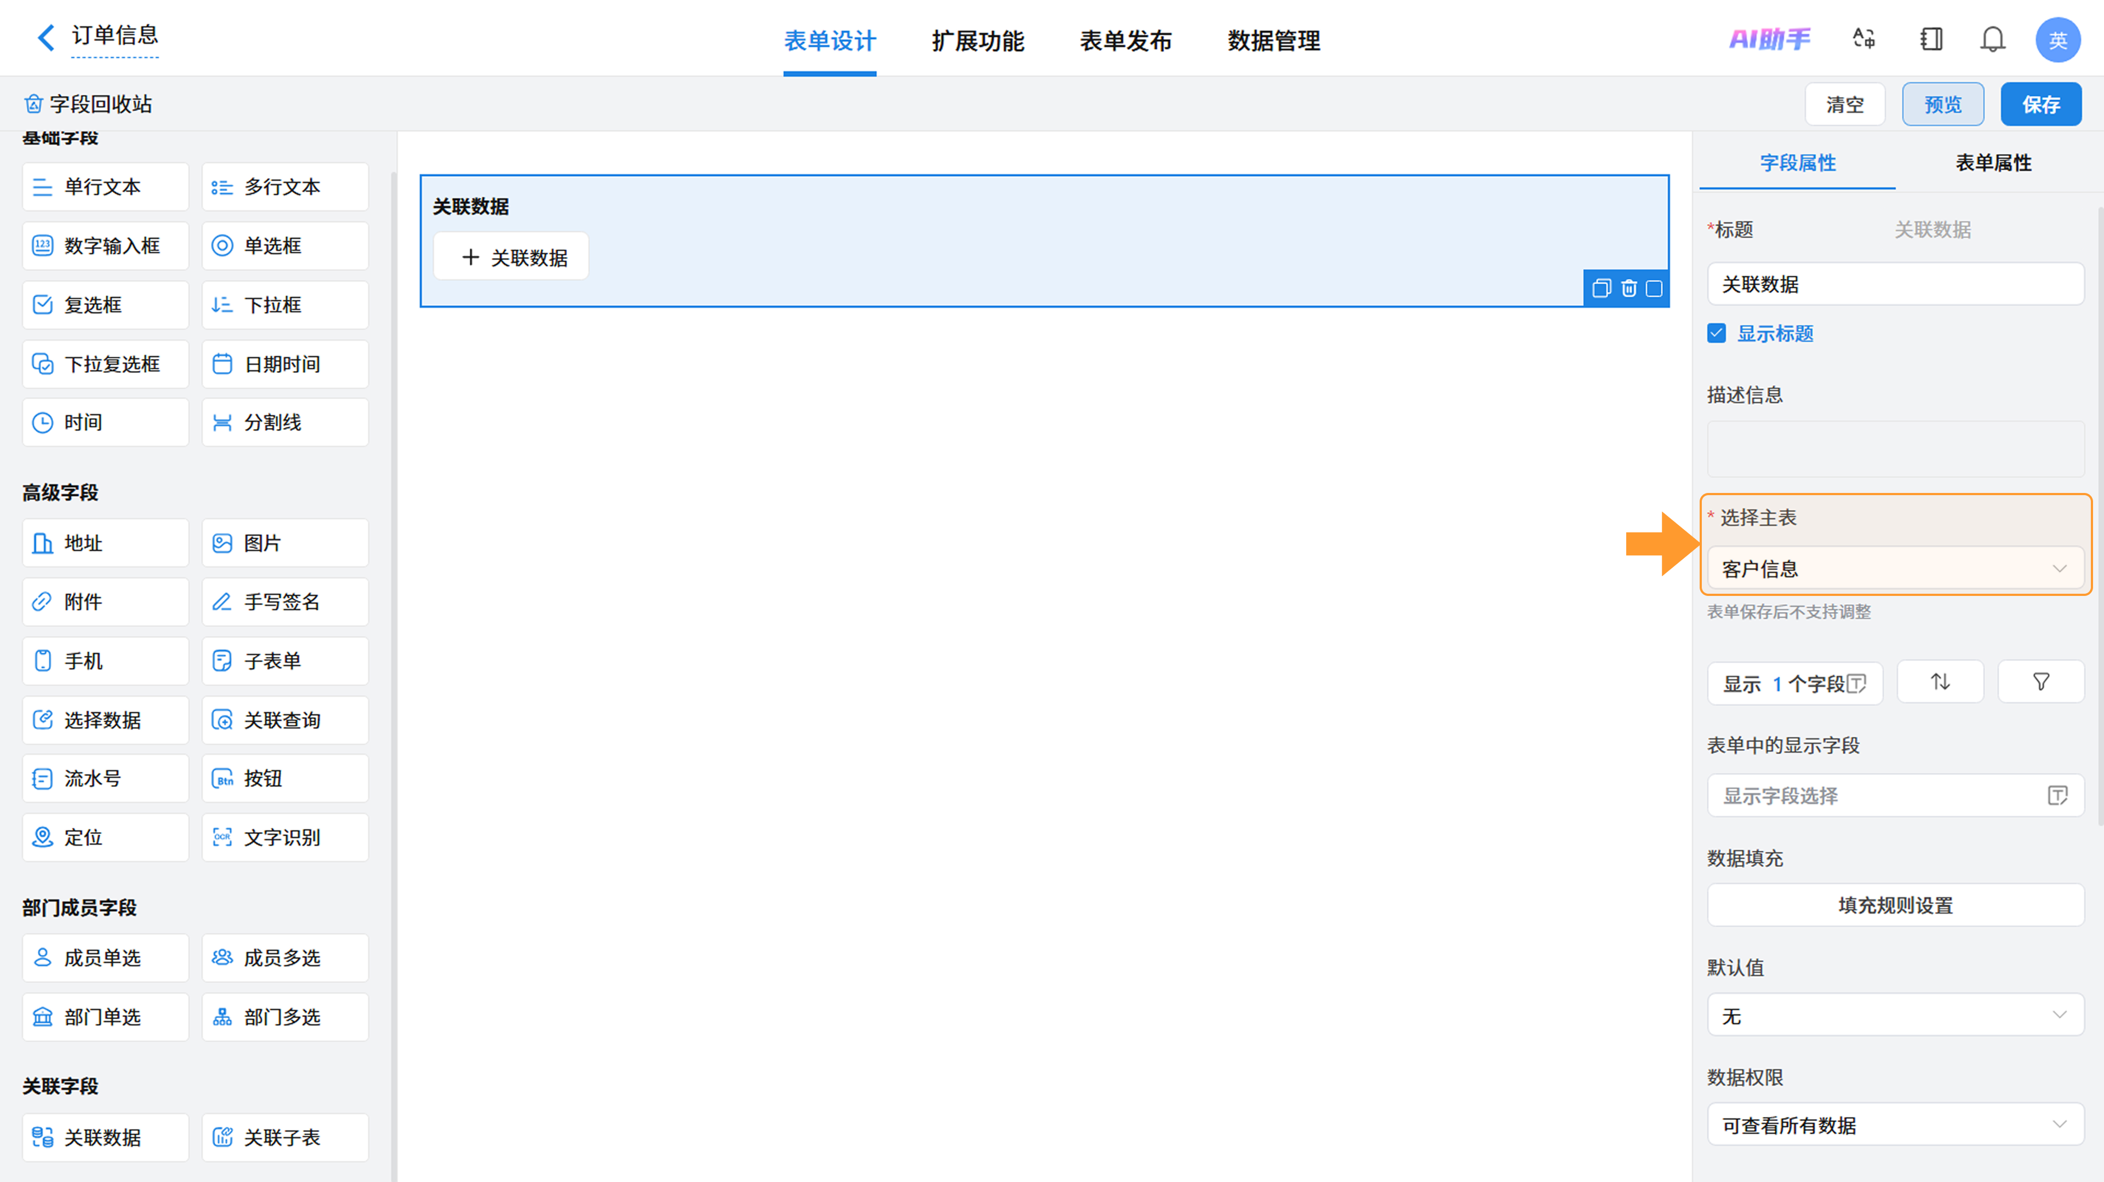2104x1182 pixels.
Task: Click the 预览 preview button
Action: pos(1943,105)
